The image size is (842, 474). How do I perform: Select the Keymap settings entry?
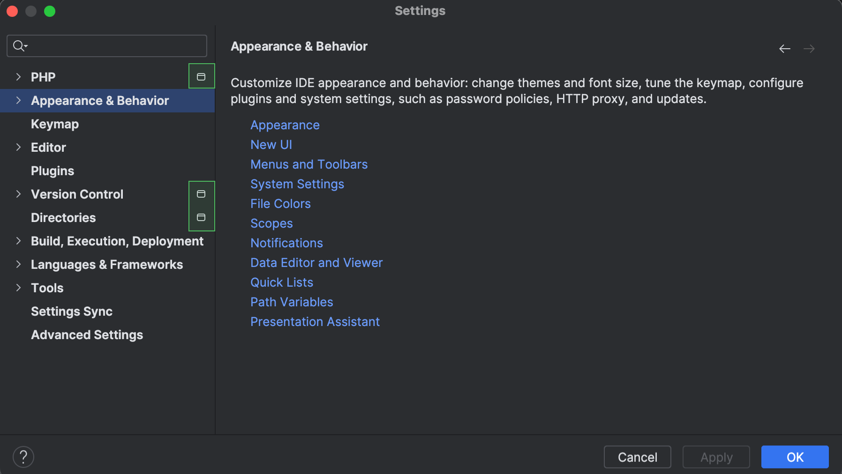tap(54, 124)
